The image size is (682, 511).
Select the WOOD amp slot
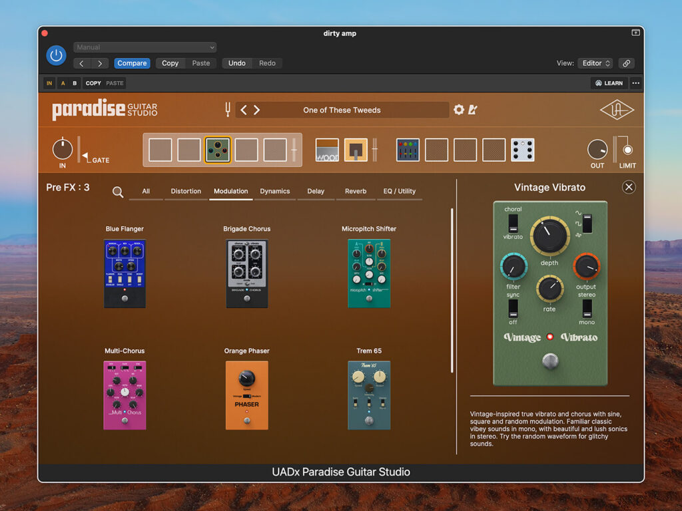[x=327, y=150]
